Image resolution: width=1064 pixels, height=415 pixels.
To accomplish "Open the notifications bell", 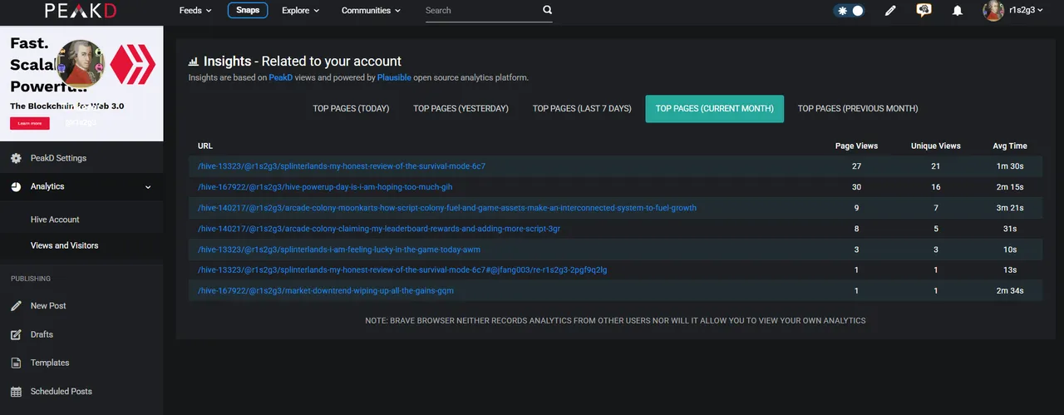I will (x=958, y=11).
